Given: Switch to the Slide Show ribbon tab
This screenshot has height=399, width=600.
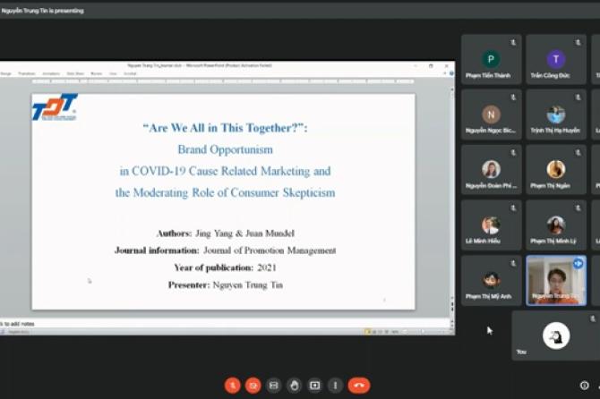Looking at the screenshot, I should 74,73.
